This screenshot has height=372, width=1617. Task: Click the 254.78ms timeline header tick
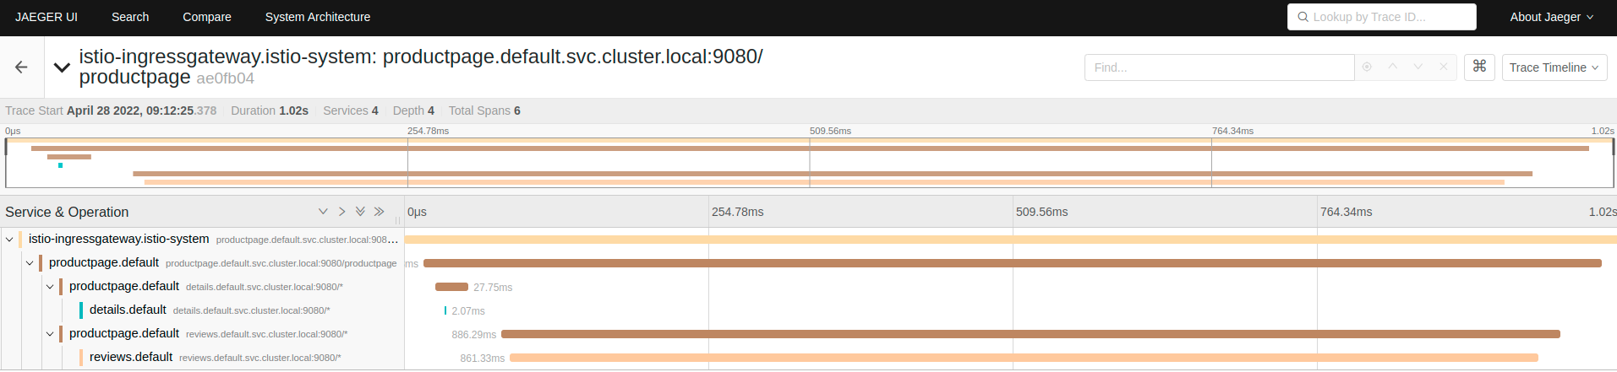[x=738, y=212]
